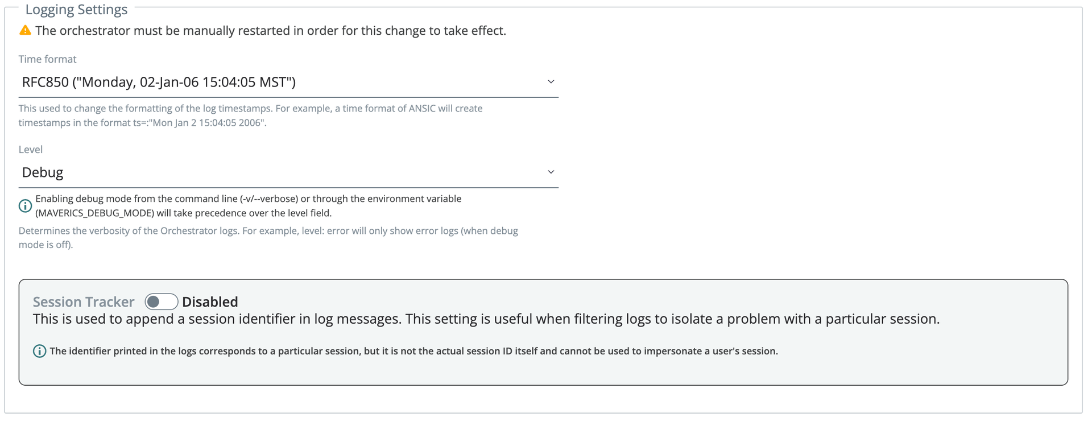Click the orange warning triangle icon
Viewport: 1092px width, 421px height.
tap(25, 30)
